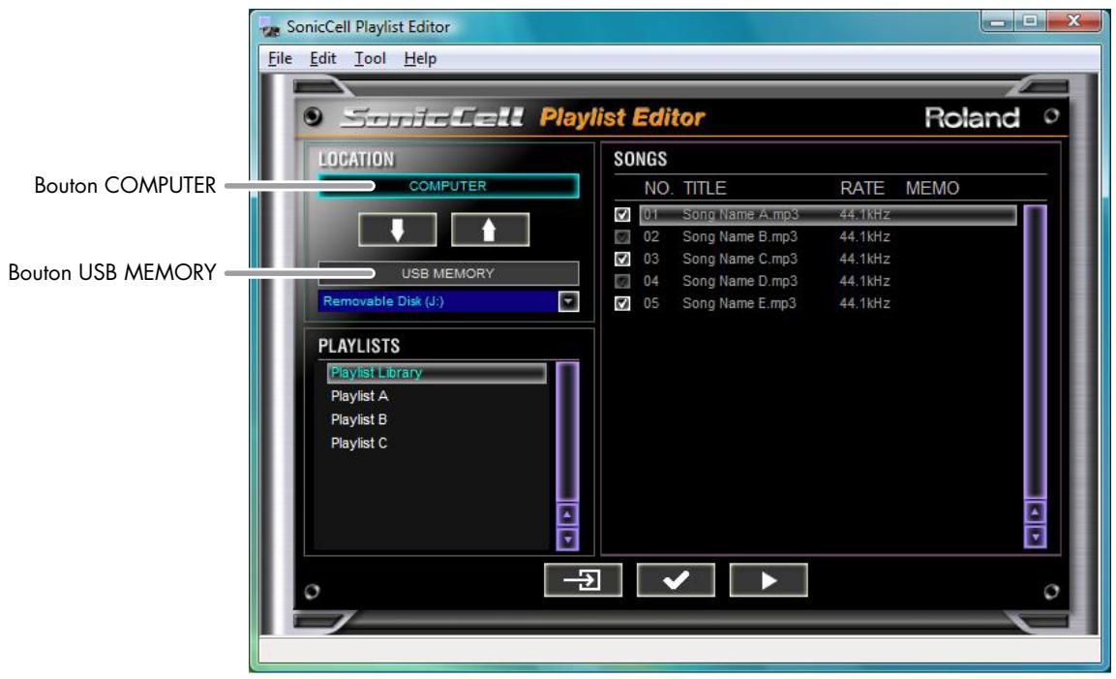Open the Removable Disk (J:) drive dropdown
Image resolution: width=1116 pixels, height=679 pixels.
tap(568, 301)
